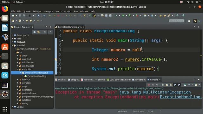Click warning marker on line 9

56,60
